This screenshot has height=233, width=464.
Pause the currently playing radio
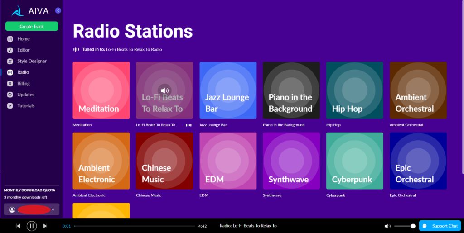click(x=32, y=226)
